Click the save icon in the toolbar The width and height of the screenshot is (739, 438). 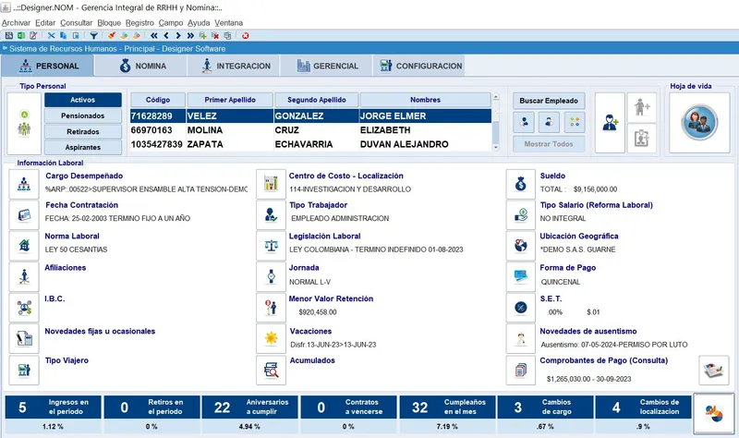coord(9,35)
